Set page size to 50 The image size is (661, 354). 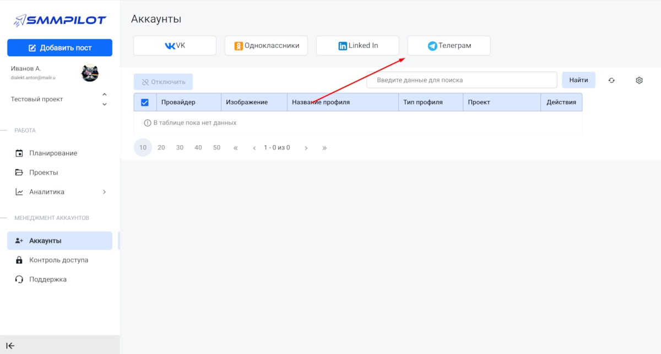(216, 147)
